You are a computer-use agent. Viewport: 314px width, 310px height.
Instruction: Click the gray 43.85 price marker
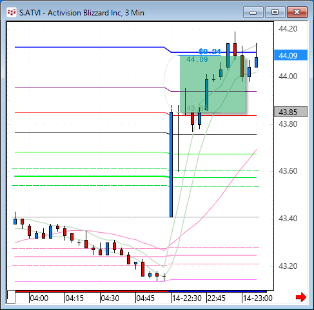(x=291, y=112)
